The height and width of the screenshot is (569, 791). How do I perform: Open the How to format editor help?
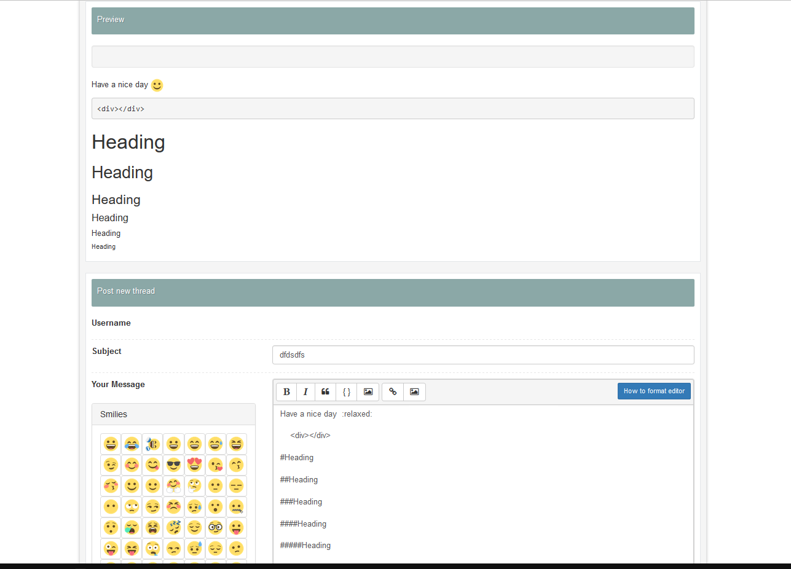[x=654, y=391]
